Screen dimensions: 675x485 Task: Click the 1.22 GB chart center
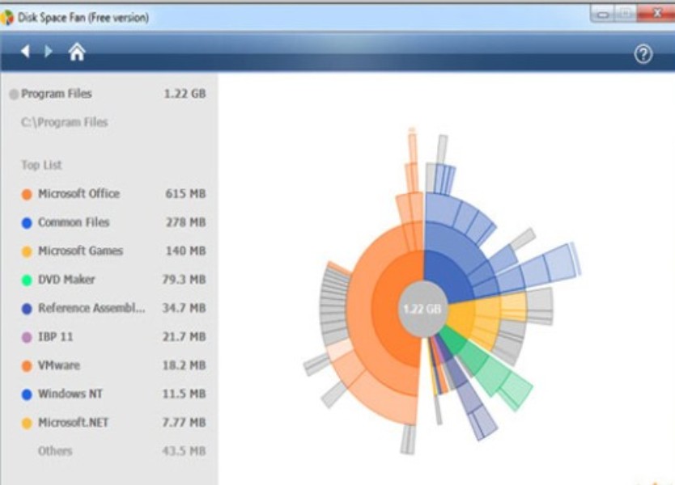point(422,308)
